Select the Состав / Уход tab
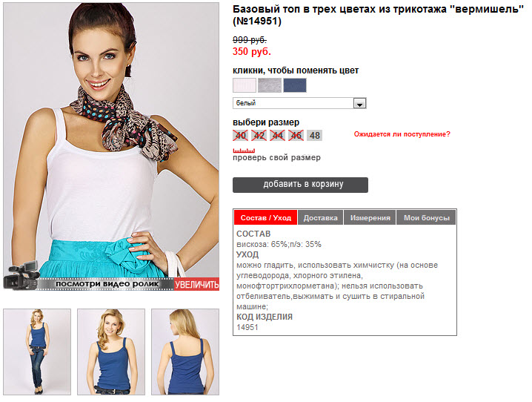 pos(266,217)
